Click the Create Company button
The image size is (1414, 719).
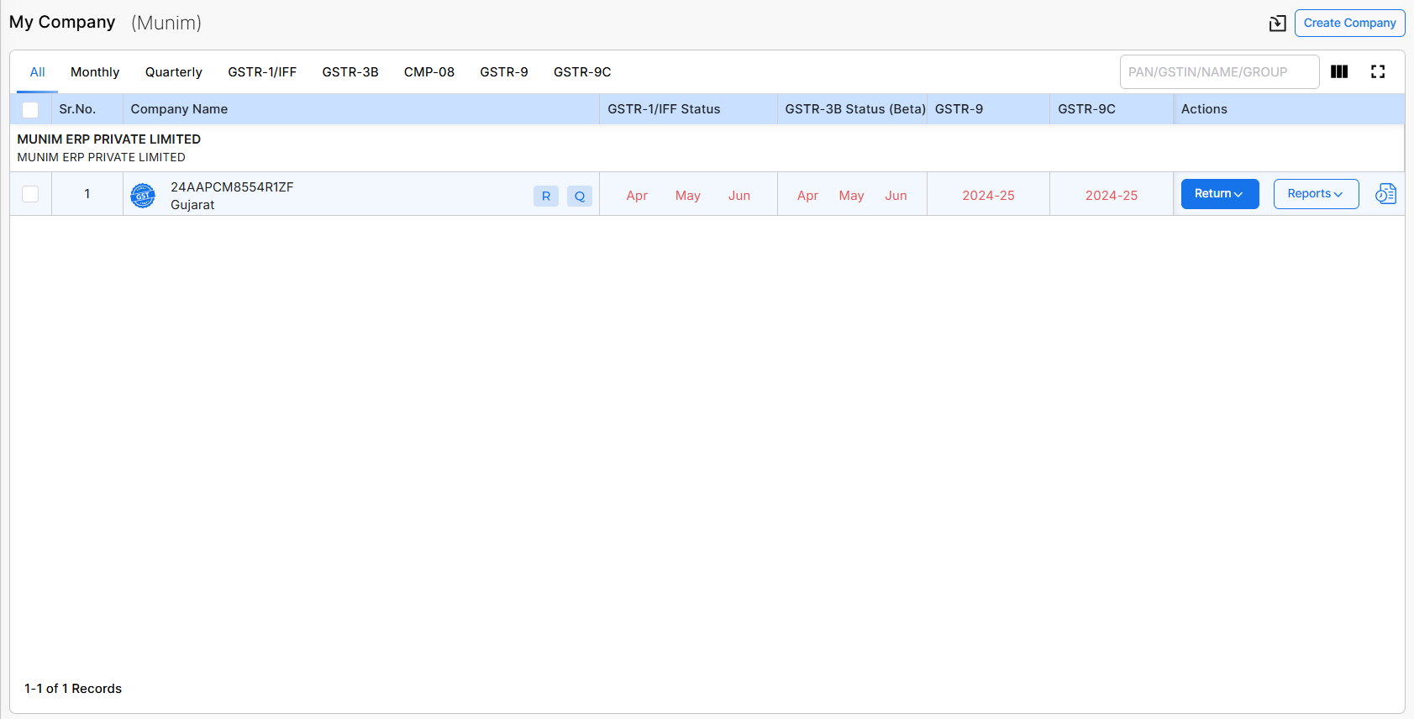click(x=1349, y=23)
